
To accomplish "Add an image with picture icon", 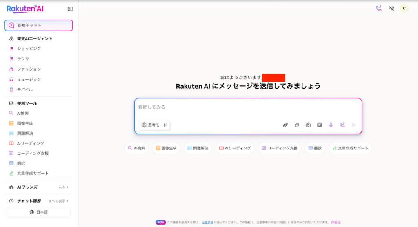I will (x=320, y=125).
